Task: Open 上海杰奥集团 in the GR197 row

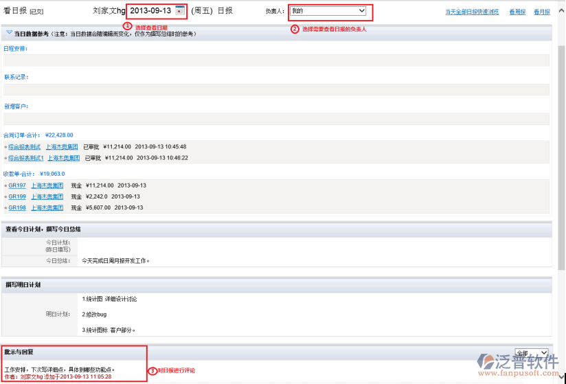Action: point(47,185)
